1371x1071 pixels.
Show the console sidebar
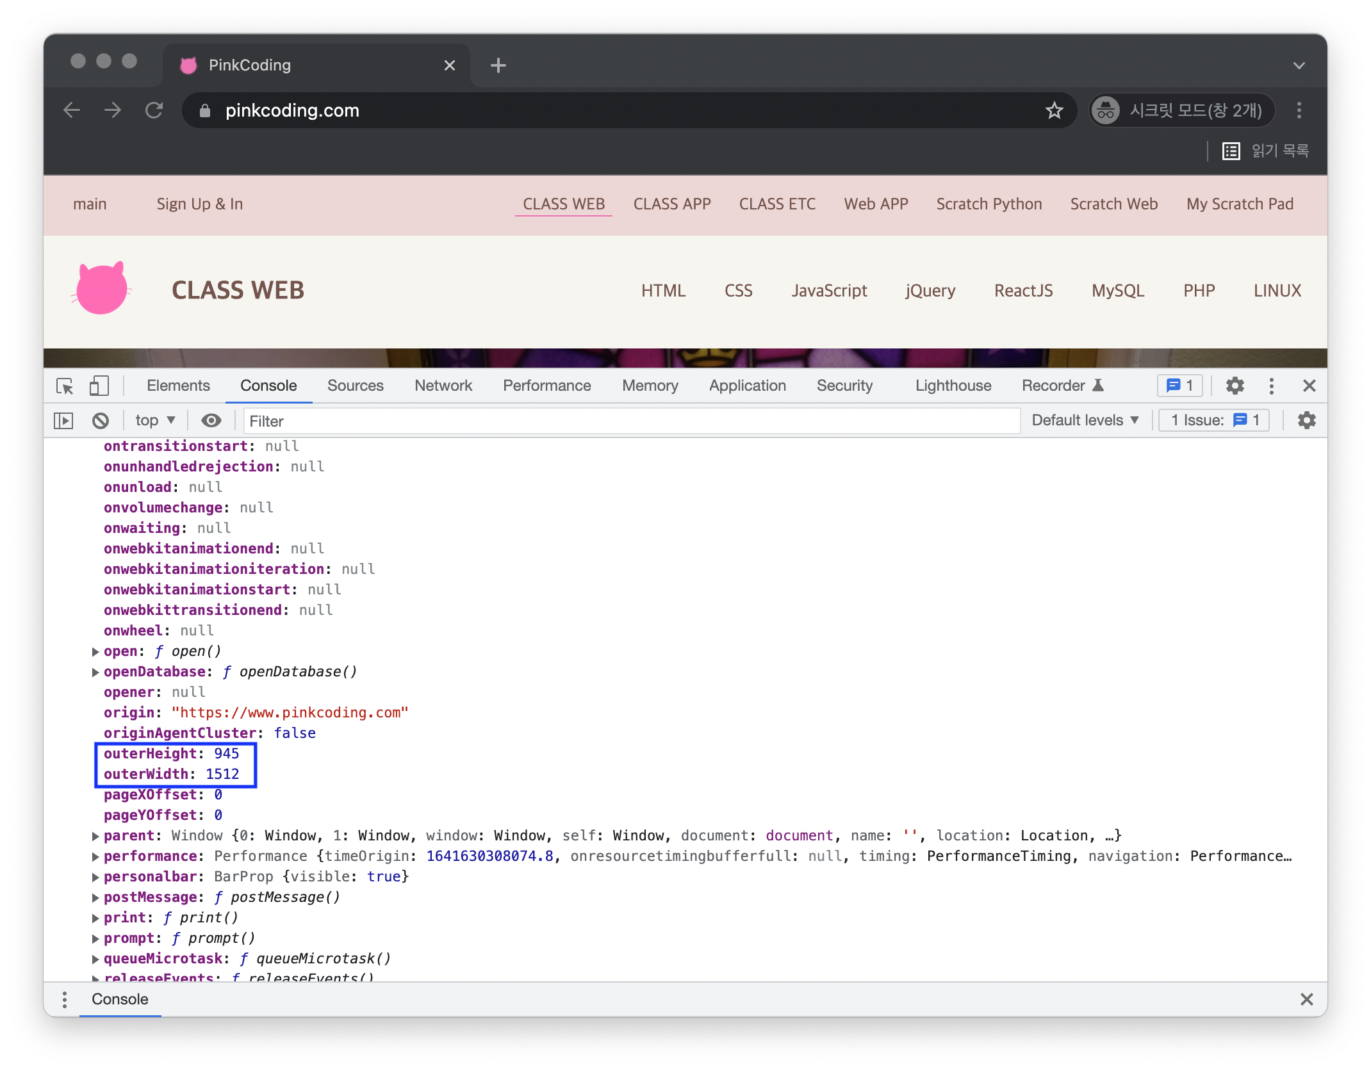click(63, 421)
